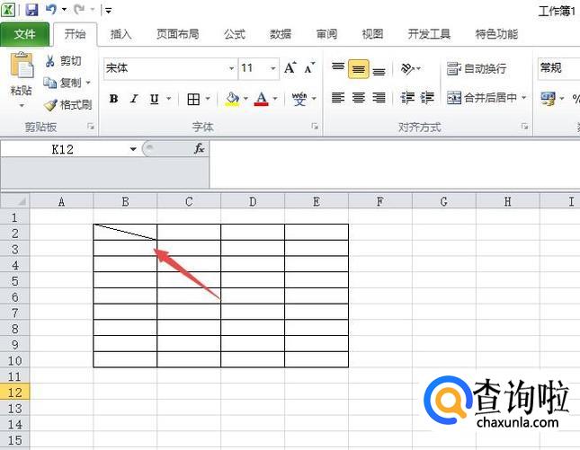This screenshot has height=450, width=580.
Task: Decrease font size with small A icon
Action: [309, 68]
